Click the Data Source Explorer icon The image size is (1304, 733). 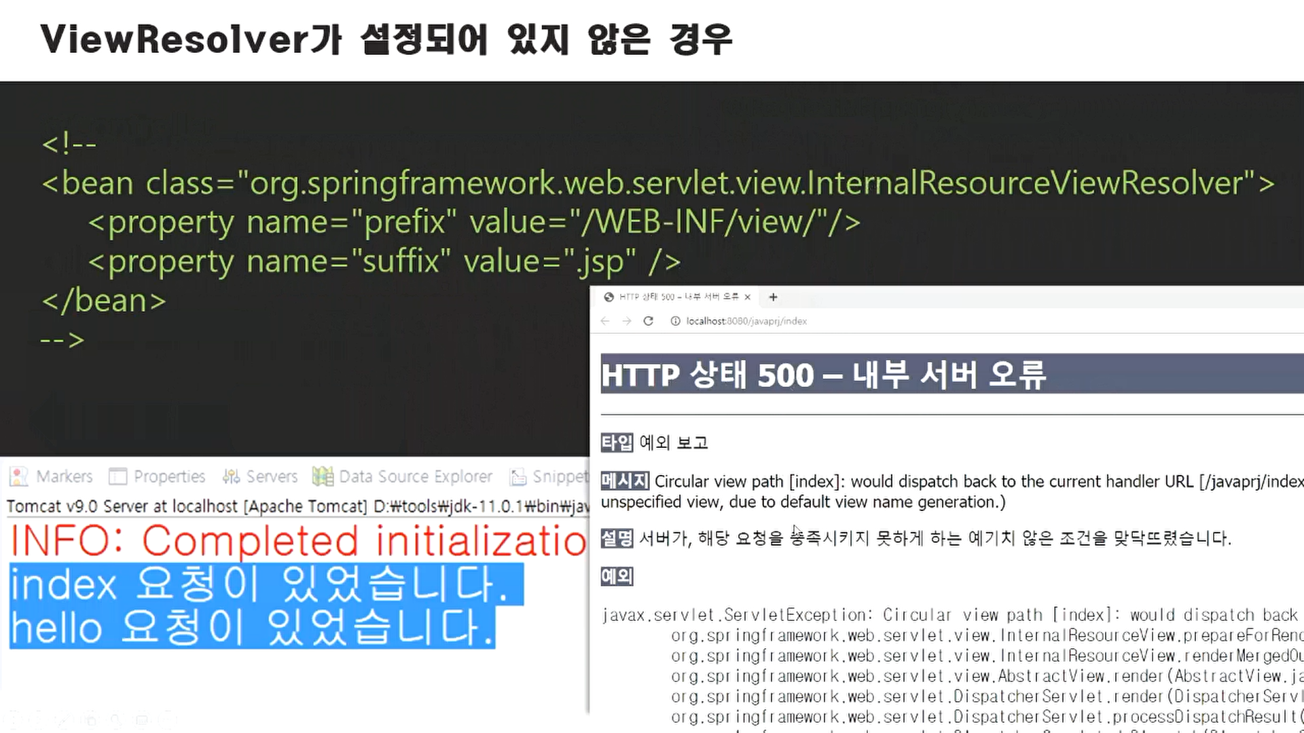[x=323, y=476]
